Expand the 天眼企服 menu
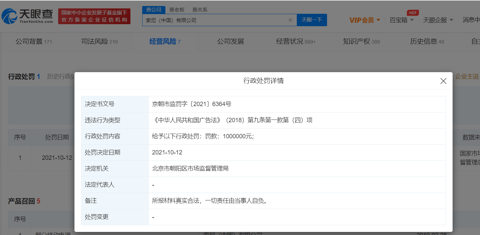Viewport: 480px width, 235px height. pos(438,20)
